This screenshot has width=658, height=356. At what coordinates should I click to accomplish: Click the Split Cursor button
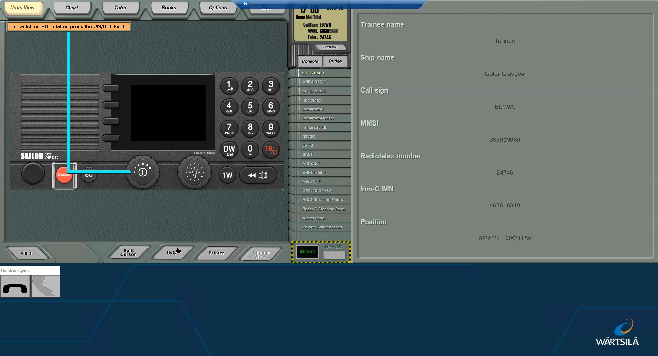tap(128, 253)
